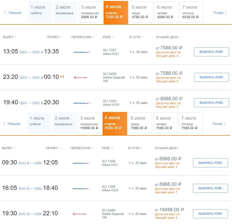The width and height of the screenshot is (232, 224).
Task: Click Aeroflot logo of flight SU 1357
Action: [82, 52]
